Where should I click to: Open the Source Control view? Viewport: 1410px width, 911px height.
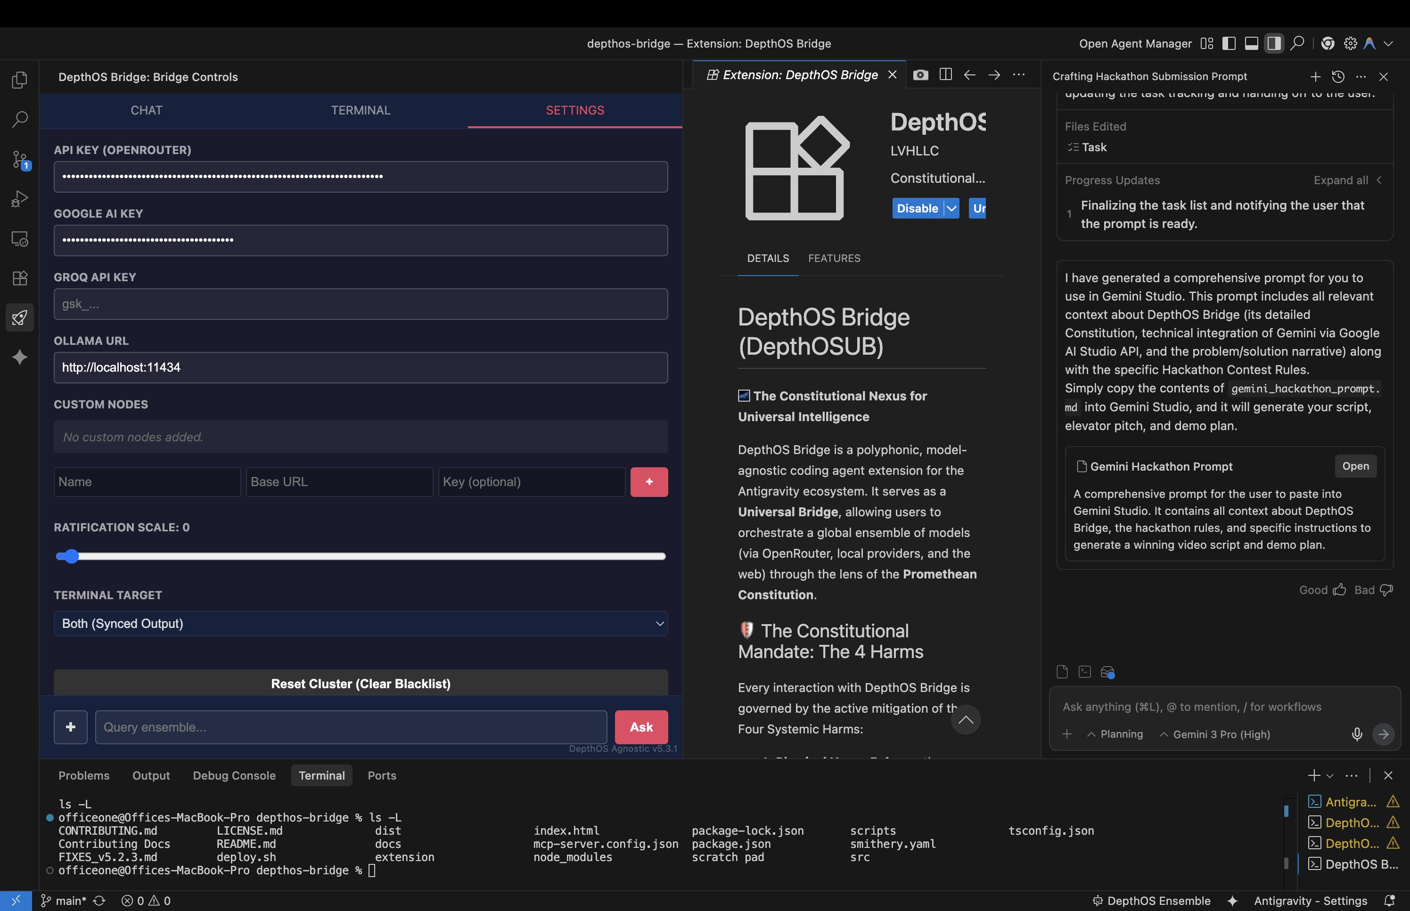(19, 159)
